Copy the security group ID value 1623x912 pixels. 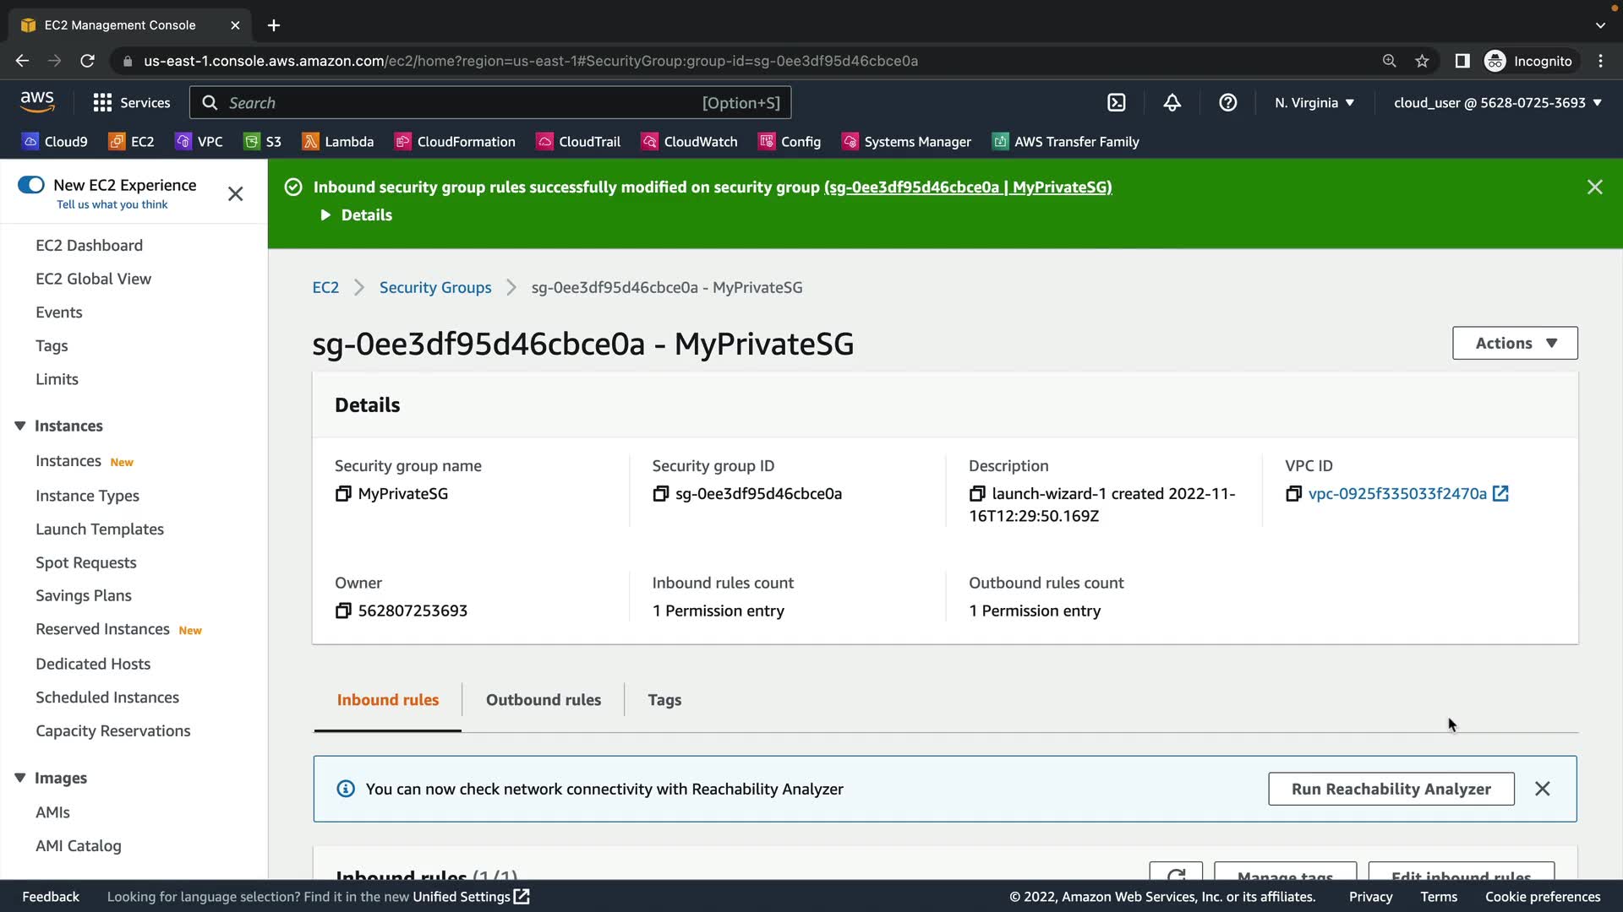[661, 494]
